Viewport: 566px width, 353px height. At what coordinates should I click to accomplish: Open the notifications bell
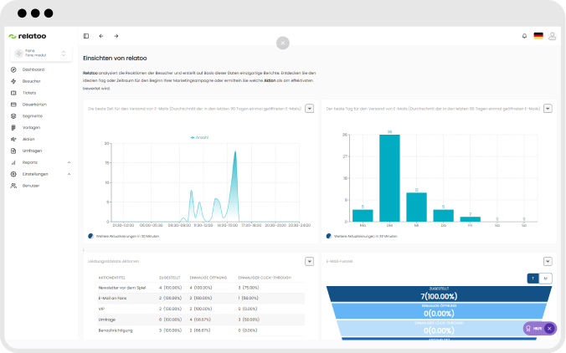pos(524,36)
